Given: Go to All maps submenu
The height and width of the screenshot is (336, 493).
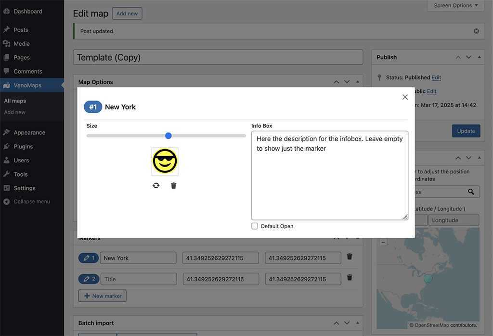Looking at the screenshot, I should tap(15, 101).
